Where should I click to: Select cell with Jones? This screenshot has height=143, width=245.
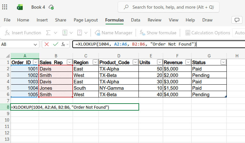pyautogui.click(x=56, y=88)
